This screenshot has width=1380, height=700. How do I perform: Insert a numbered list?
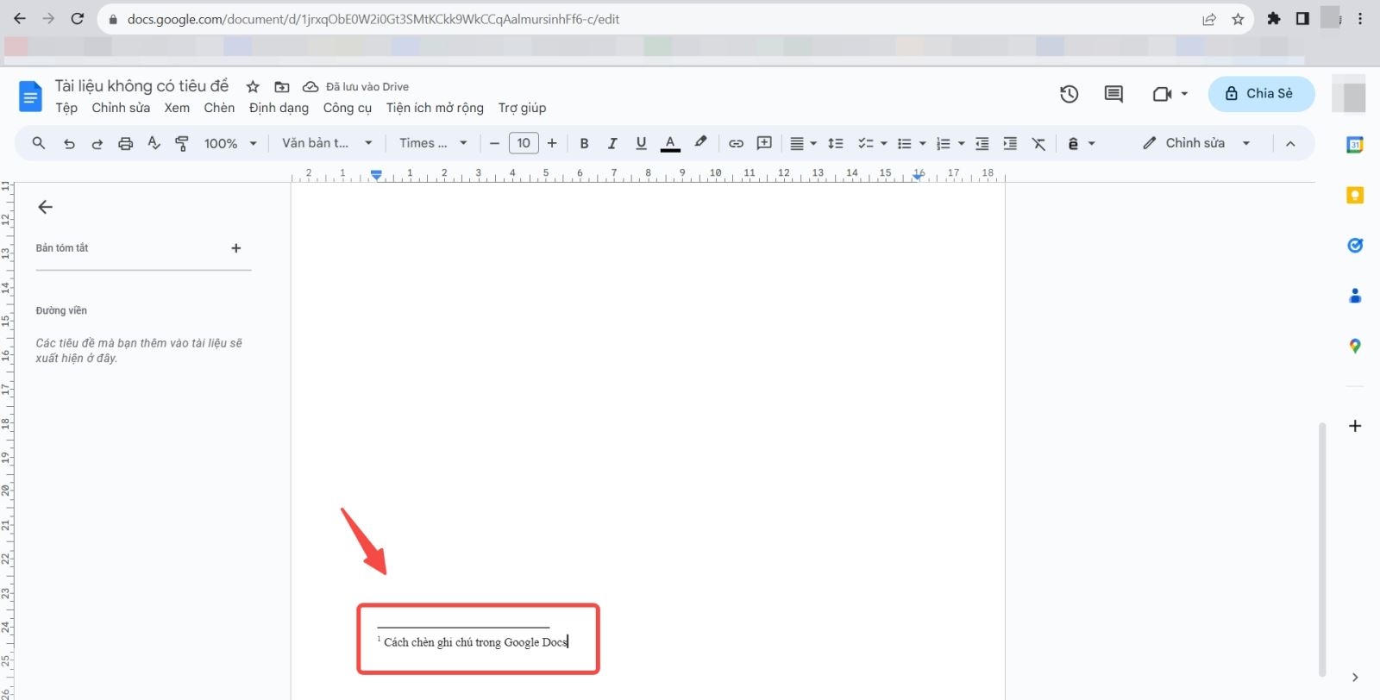(943, 143)
